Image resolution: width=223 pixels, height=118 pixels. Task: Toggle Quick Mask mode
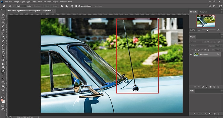tap(3, 106)
